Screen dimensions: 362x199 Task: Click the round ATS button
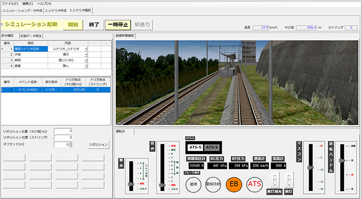click(x=254, y=184)
